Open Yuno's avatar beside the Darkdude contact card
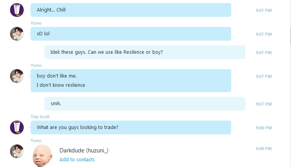The width and height of the screenshot is (291, 167). coord(17,151)
